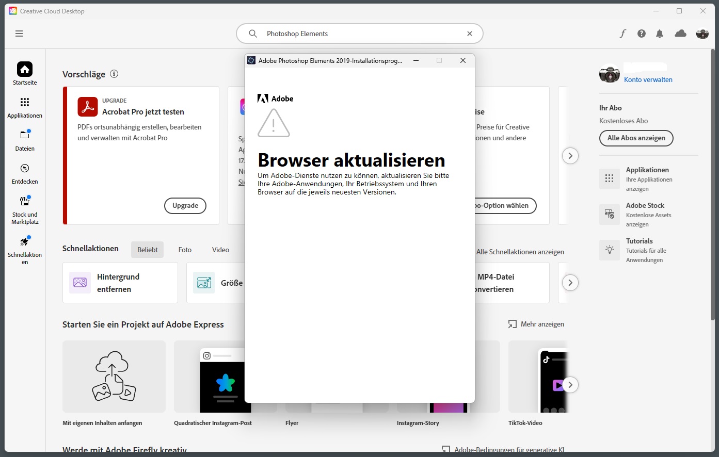
Task: Open the hamburger menu in Creative Cloud
Action: 19,34
